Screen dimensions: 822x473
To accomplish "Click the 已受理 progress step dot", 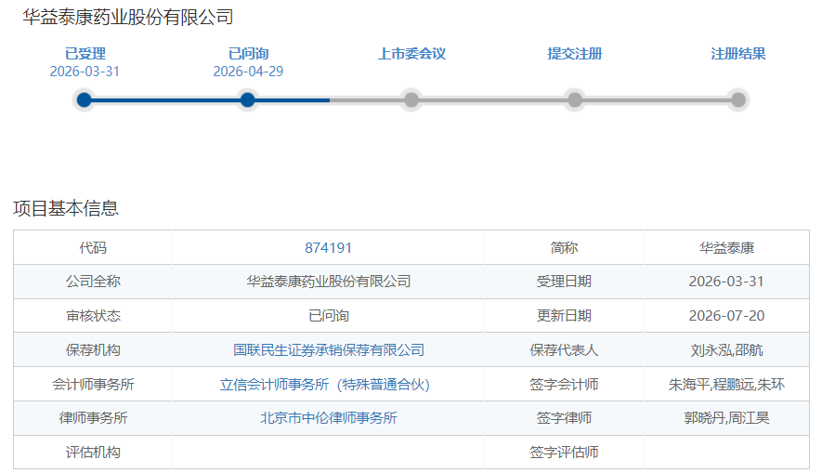I will 84,99.
